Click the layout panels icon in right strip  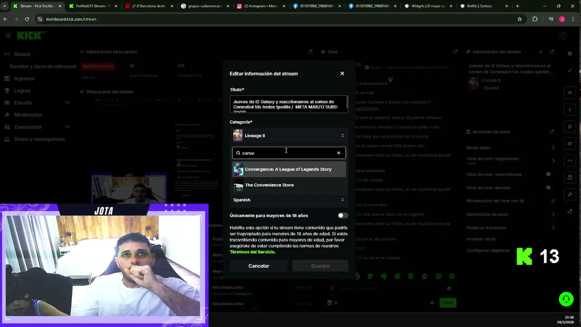click(570, 177)
